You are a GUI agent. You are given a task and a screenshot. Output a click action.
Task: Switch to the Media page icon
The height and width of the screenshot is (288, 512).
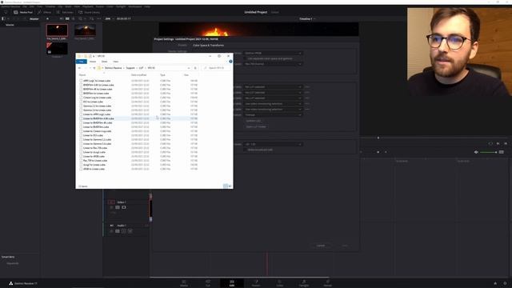pyautogui.click(x=184, y=283)
